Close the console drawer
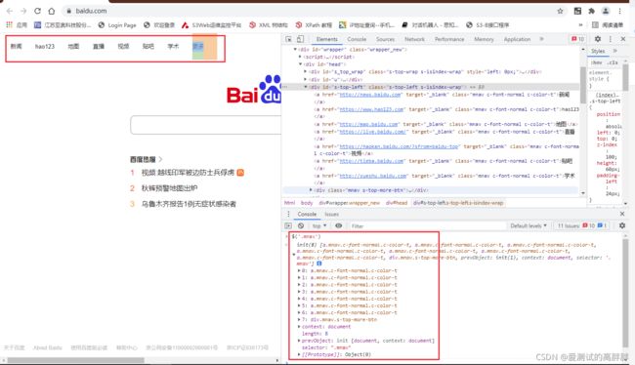The width and height of the screenshot is (635, 365). coord(622,214)
